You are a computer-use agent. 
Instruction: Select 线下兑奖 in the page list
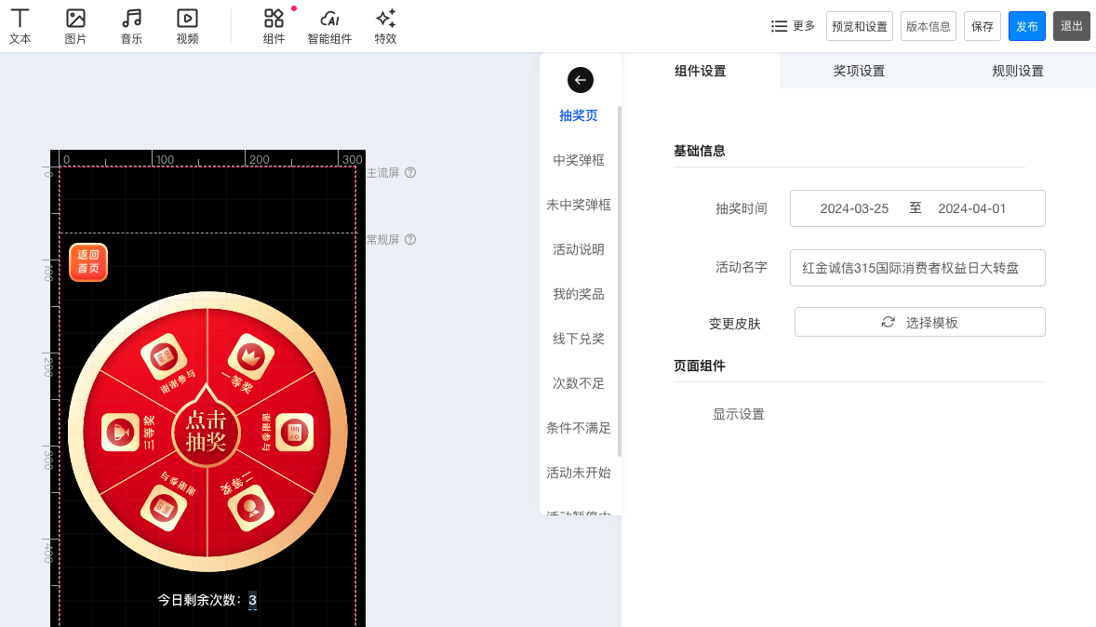click(x=579, y=339)
